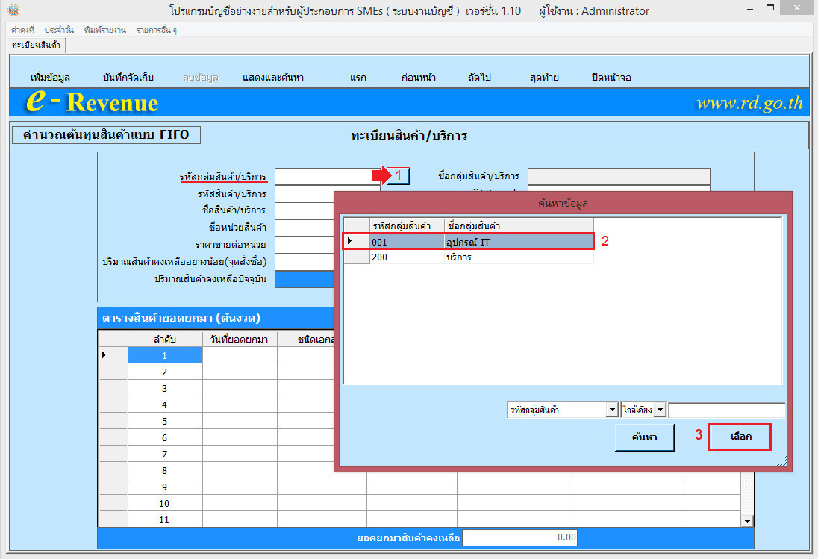Viewport: 818px width, 559px height.
Task: Close the application window
Action: tap(796, 7)
